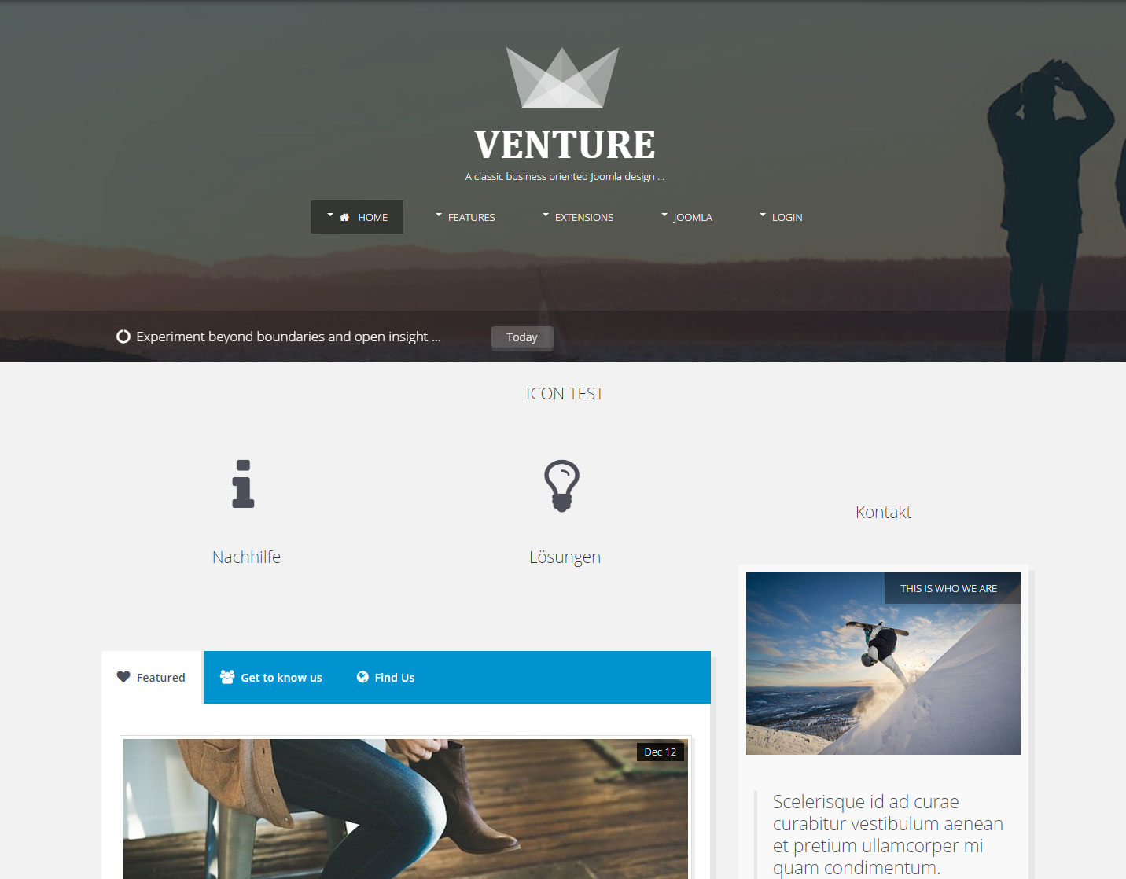The image size is (1126, 879).
Task: Click the globe icon beside Find Us
Action: click(362, 677)
